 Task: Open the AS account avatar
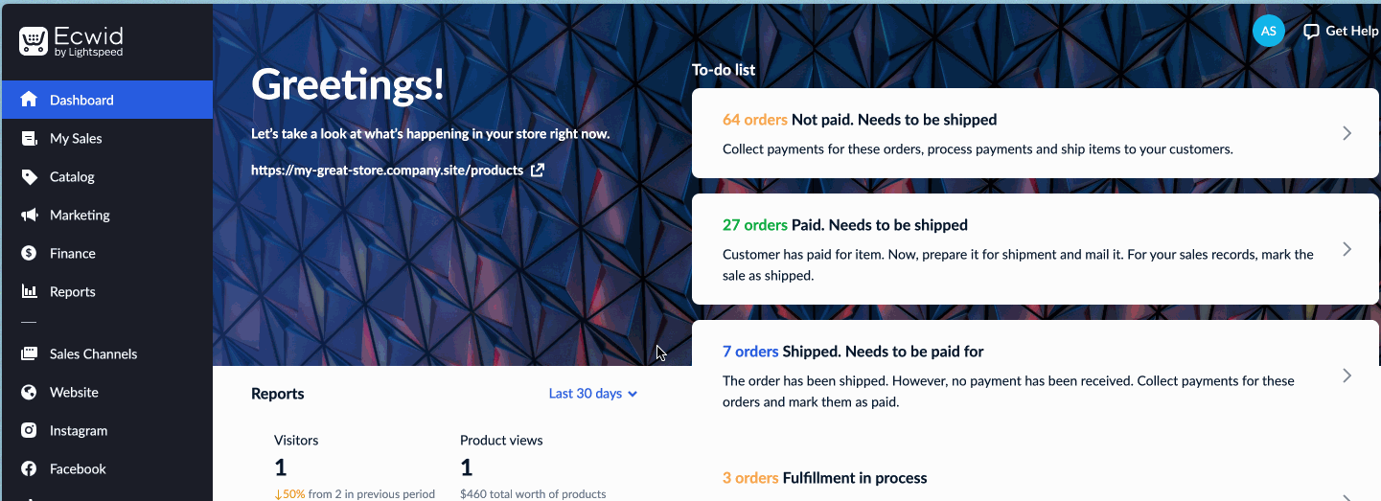pyautogui.click(x=1269, y=31)
